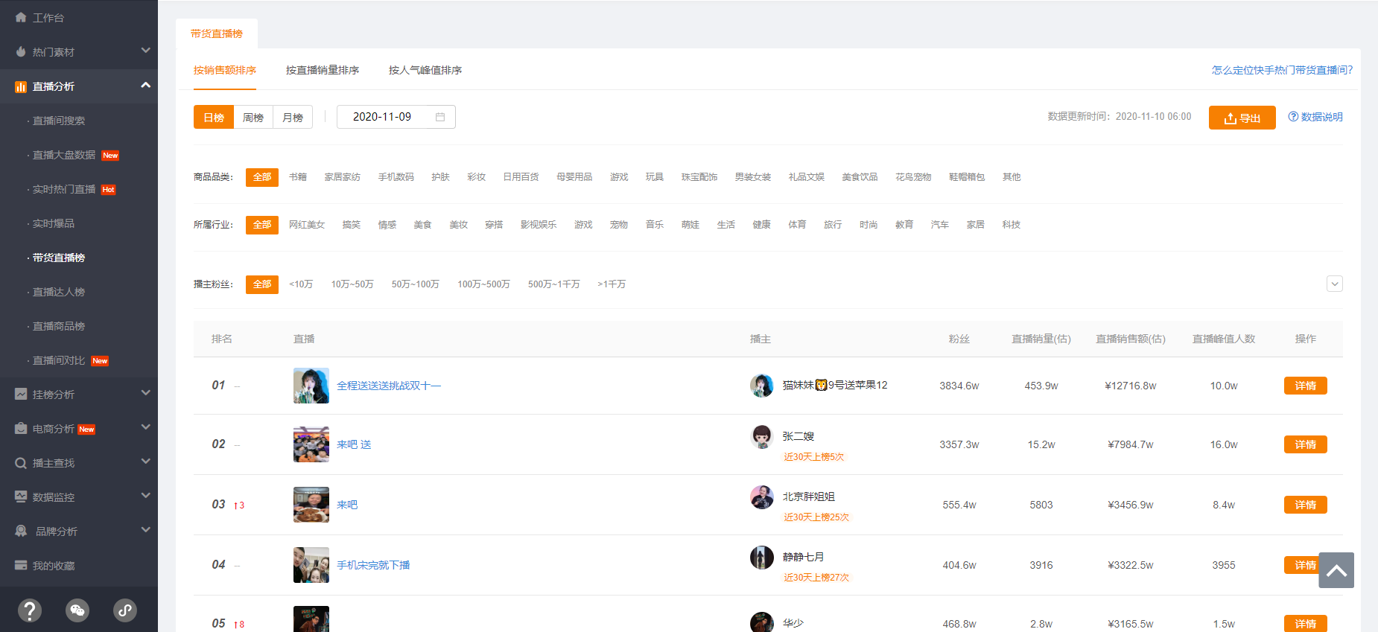Collapse the 直播分析 sidebar menu
This screenshot has height=632, width=1378.
pyautogui.click(x=146, y=86)
